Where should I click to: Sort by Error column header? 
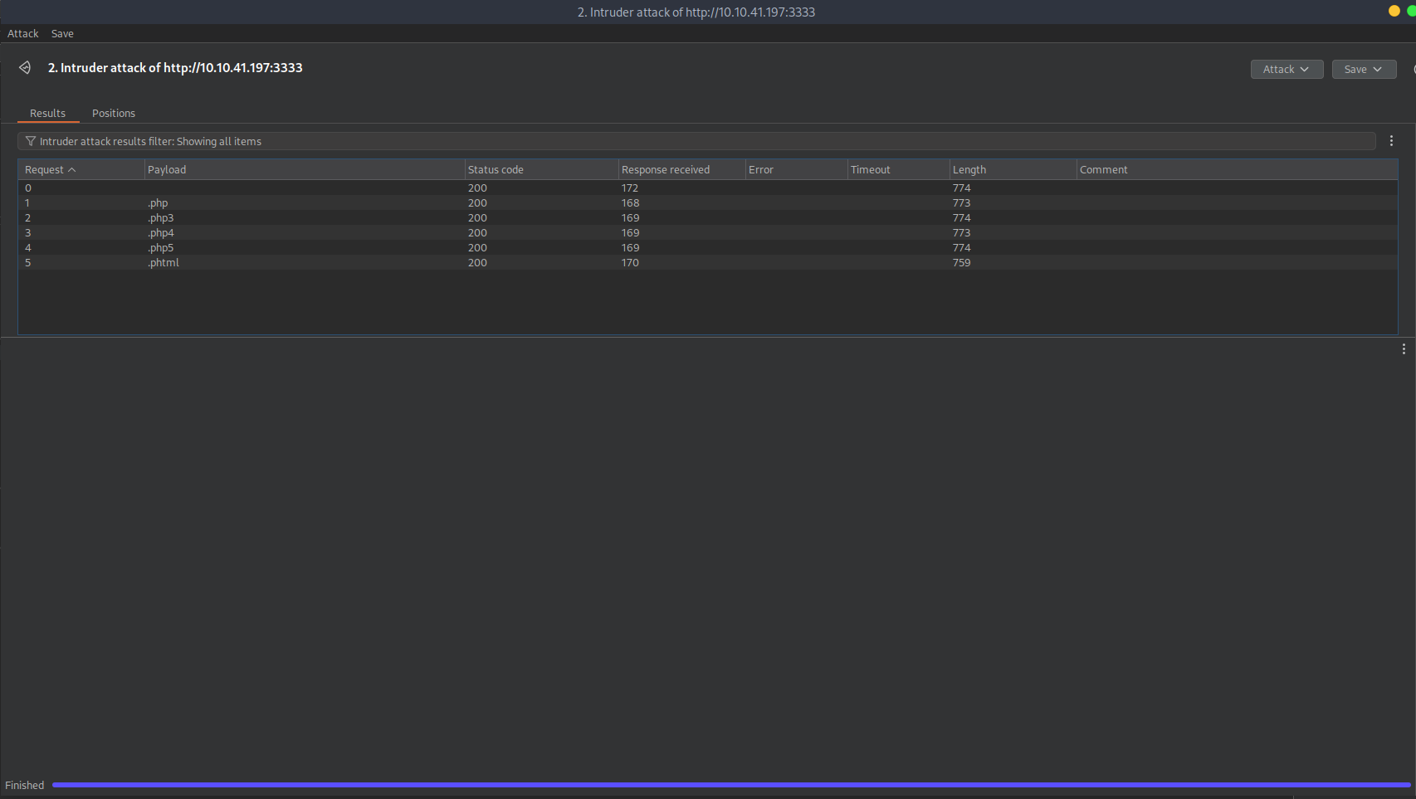coord(796,169)
